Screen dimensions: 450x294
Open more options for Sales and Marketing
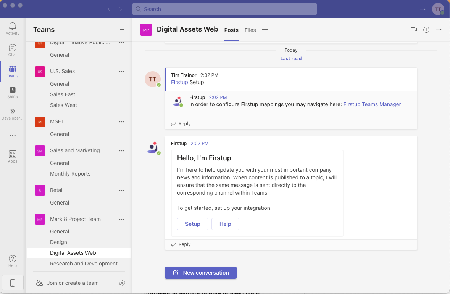122,150
